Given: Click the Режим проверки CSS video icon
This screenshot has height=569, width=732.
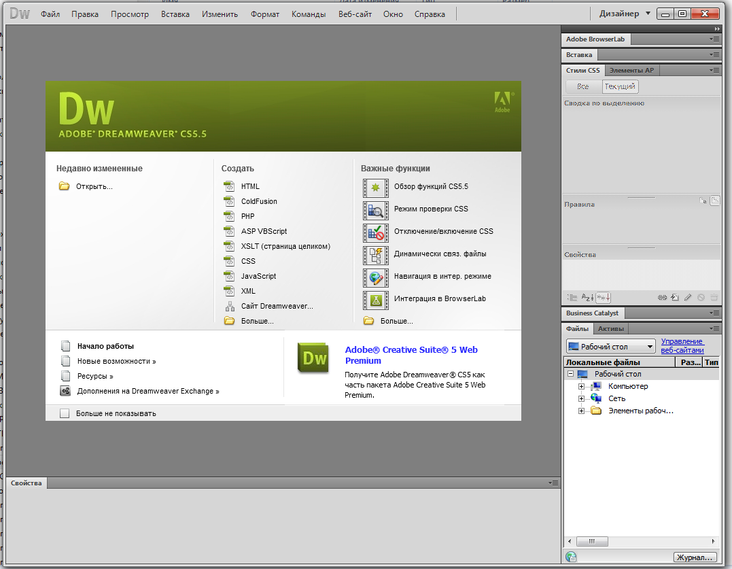Looking at the screenshot, I should tap(376, 211).
